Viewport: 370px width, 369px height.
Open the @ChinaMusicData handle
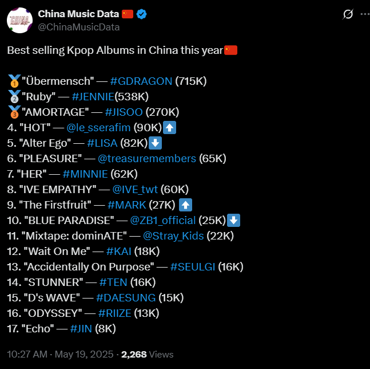78,27
